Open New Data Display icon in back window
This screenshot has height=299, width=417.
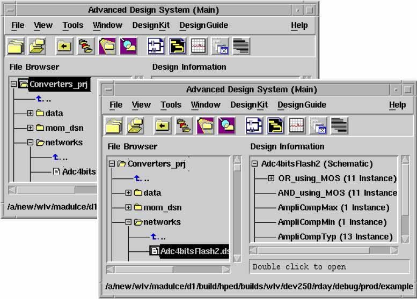click(199, 46)
